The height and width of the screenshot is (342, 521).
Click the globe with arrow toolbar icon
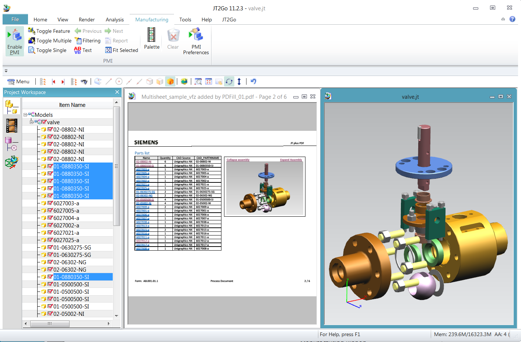tap(184, 82)
